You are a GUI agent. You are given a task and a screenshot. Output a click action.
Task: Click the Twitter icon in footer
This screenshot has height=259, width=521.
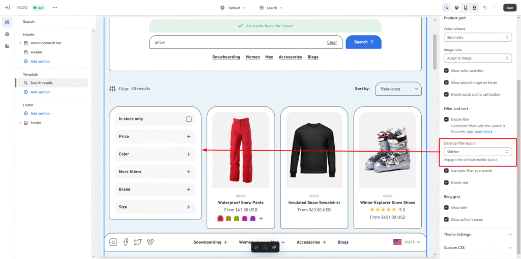(137, 242)
